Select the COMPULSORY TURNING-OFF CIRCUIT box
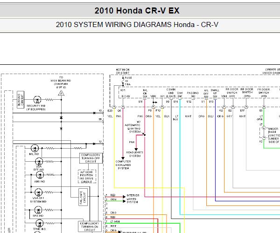 pyautogui.click(x=91, y=158)
